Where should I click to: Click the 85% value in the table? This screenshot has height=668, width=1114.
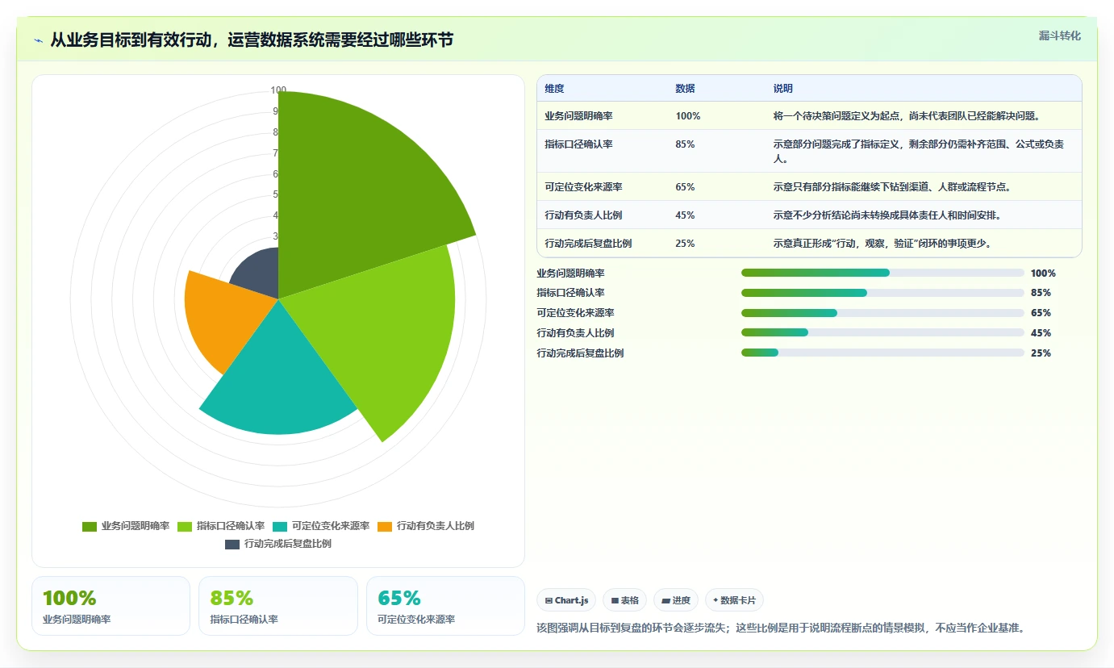685,144
